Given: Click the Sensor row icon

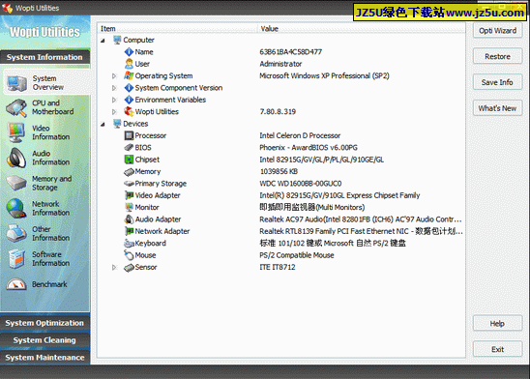Looking at the screenshot, I should [x=129, y=267].
